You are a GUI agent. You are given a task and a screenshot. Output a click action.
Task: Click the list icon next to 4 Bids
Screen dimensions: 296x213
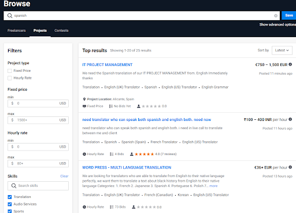pos(112,154)
